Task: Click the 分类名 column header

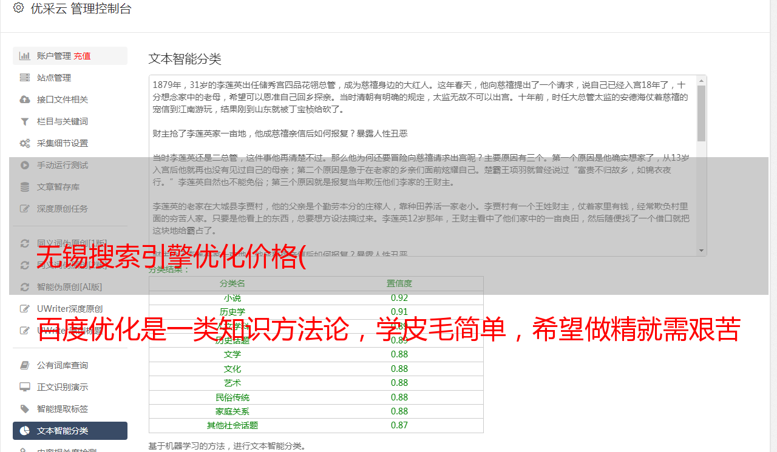Action: pyautogui.click(x=232, y=283)
